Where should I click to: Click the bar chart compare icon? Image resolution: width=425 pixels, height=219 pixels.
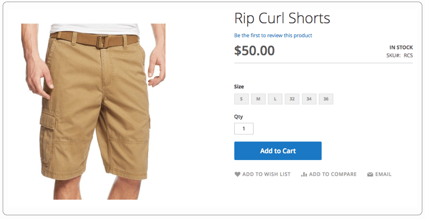coord(304,174)
